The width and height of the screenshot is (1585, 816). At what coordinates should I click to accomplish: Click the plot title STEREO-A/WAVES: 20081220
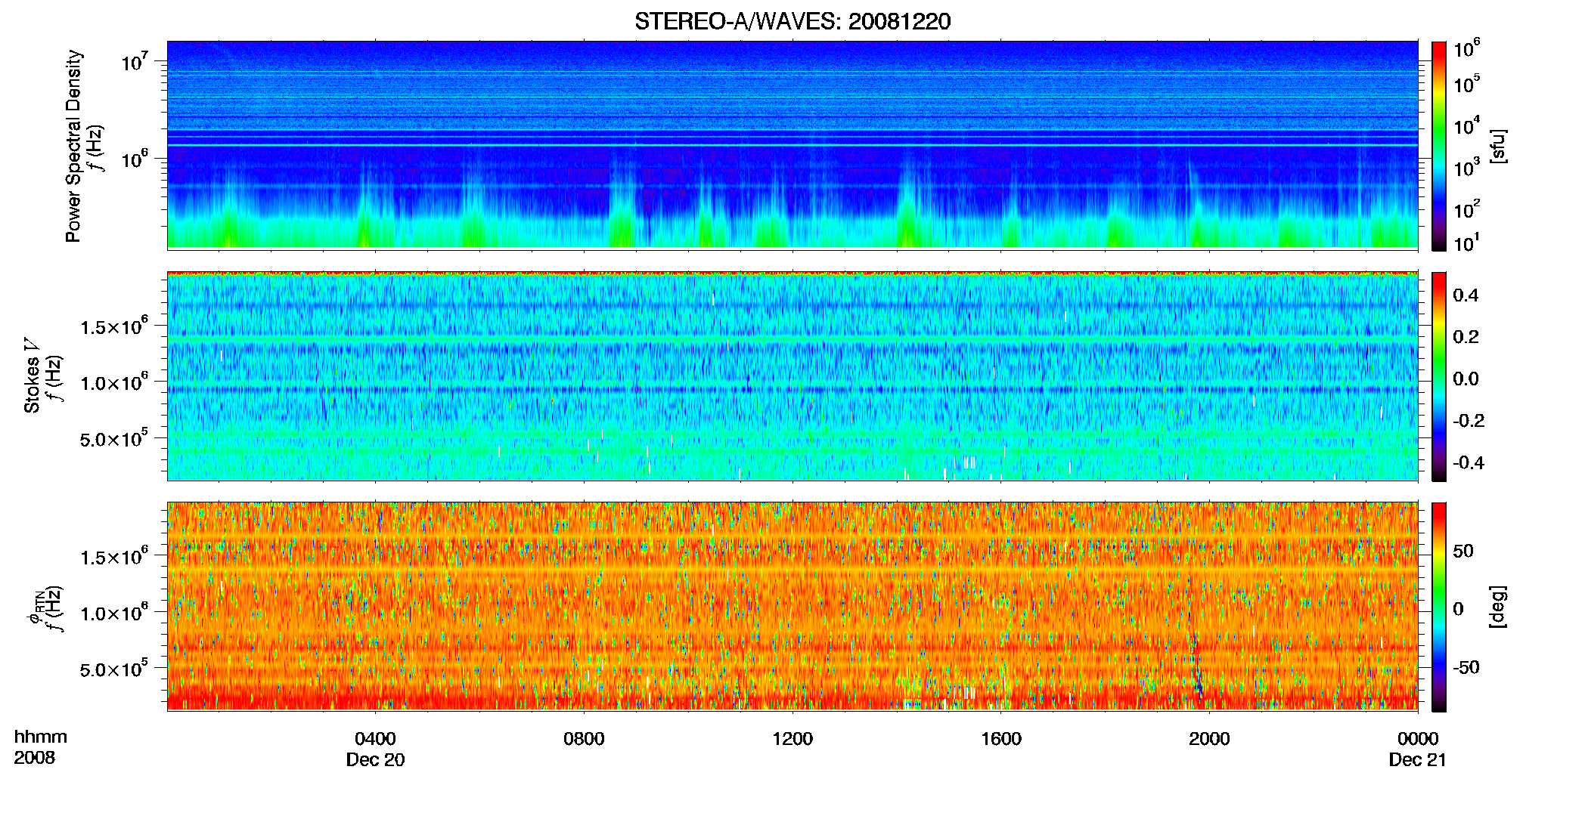coord(792,21)
